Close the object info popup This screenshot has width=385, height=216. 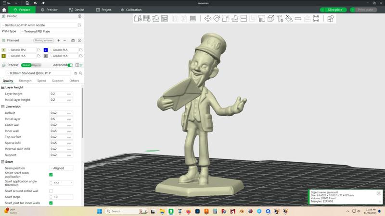coord(379,193)
